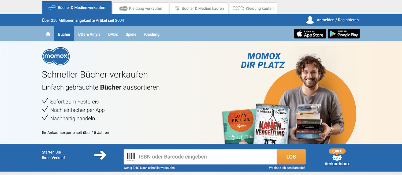This screenshot has height=175, width=402.
Task: Click 'Nachhaltig handeln' list item
Action: coord(73,118)
